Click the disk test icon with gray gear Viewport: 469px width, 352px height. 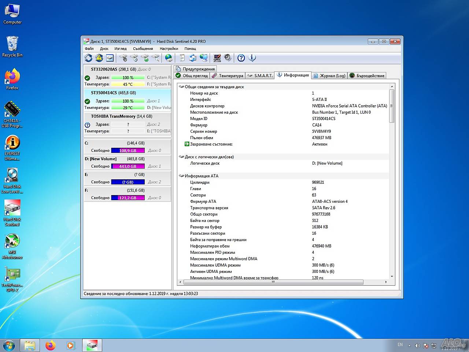[x=123, y=58]
